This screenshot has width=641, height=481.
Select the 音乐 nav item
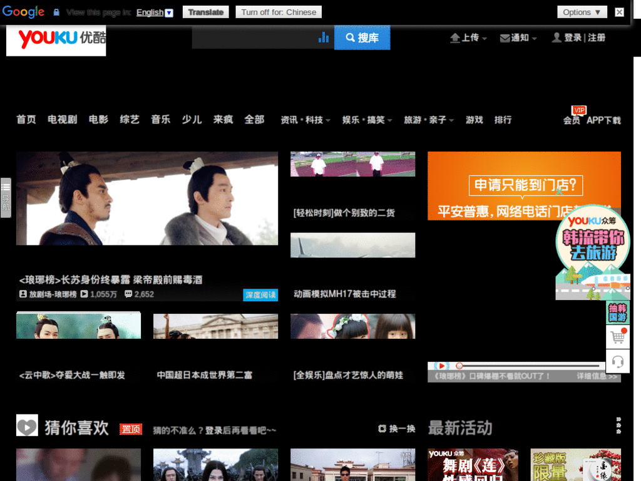pos(160,120)
